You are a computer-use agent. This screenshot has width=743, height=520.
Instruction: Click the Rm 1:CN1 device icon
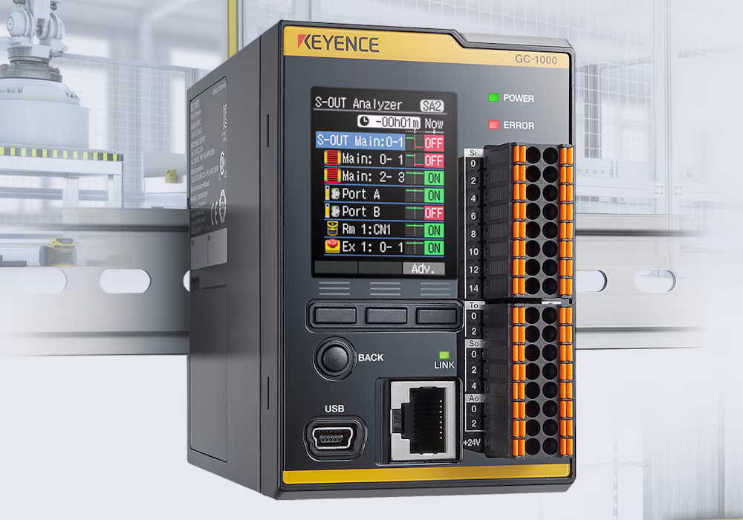[333, 229]
